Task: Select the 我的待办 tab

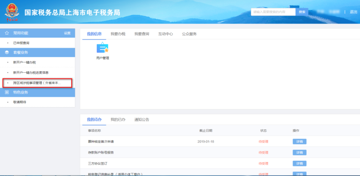Action: [94, 120]
